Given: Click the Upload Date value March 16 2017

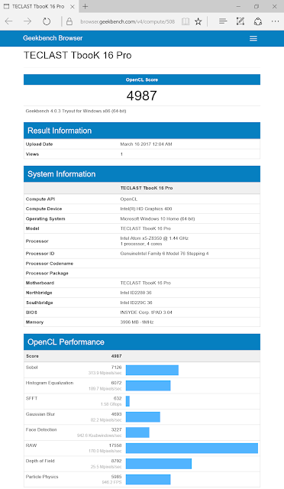Looking at the screenshot, I should point(146,144).
